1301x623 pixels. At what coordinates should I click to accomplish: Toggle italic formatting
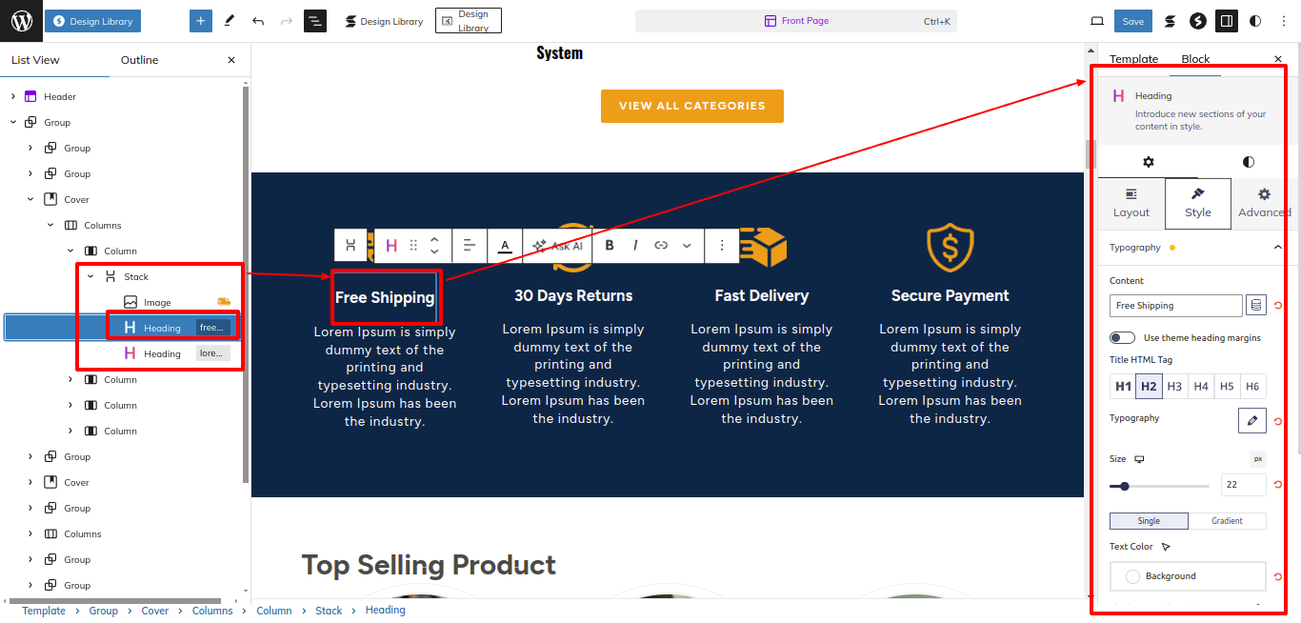(x=635, y=246)
